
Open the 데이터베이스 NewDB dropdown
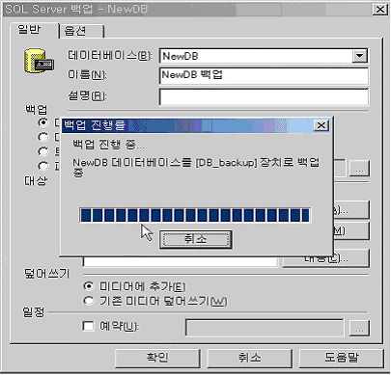[359, 56]
